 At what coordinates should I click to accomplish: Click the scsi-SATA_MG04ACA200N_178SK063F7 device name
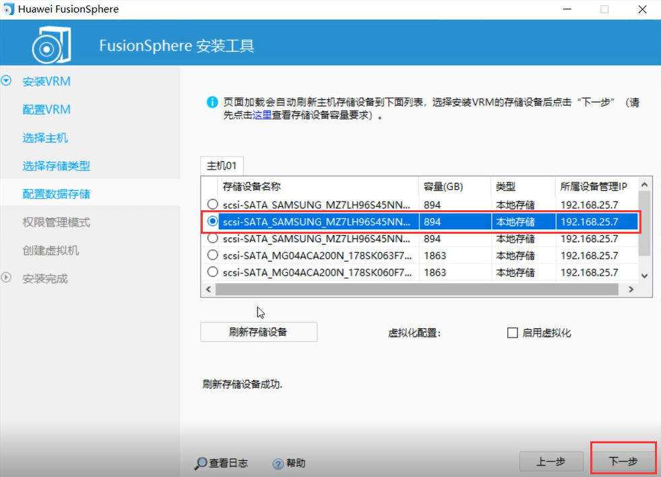click(x=317, y=255)
